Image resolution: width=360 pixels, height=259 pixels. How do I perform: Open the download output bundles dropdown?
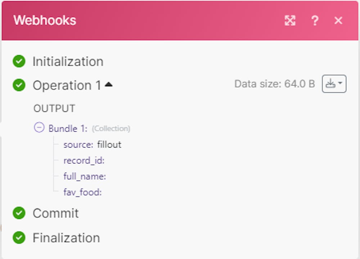coord(334,84)
